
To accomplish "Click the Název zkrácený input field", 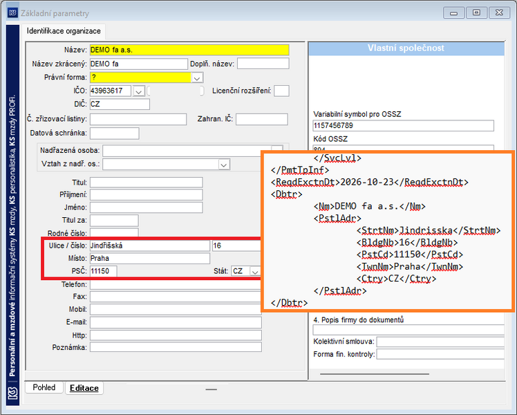I will click(138, 64).
